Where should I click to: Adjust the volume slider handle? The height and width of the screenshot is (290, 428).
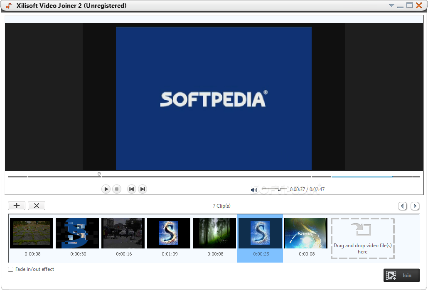279,189
